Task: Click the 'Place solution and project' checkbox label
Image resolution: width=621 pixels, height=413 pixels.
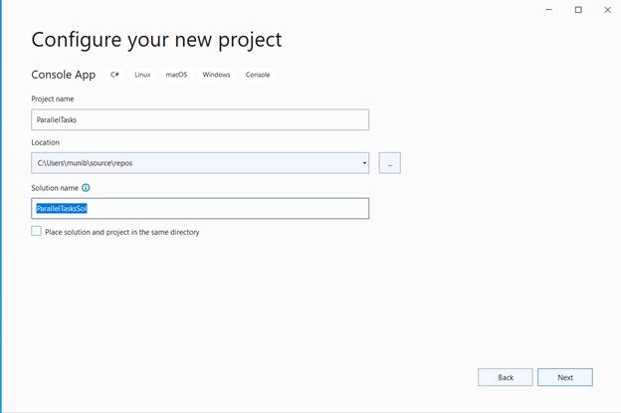Action: point(122,232)
